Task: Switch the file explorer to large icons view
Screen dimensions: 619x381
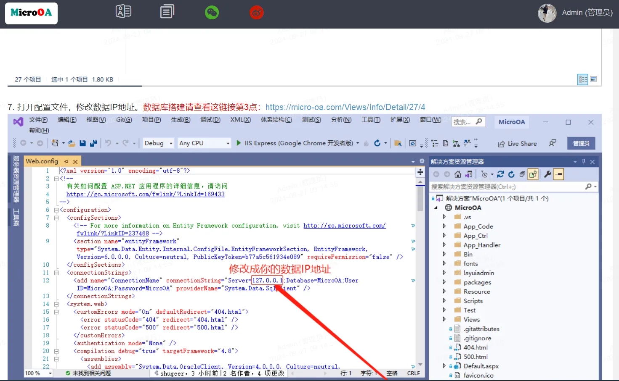Action: coord(593,79)
